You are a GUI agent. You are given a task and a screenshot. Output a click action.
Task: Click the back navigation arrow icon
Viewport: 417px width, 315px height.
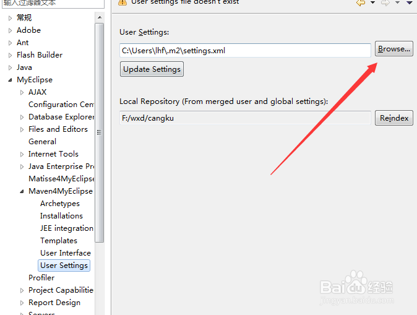pyautogui.click(x=361, y=2)
